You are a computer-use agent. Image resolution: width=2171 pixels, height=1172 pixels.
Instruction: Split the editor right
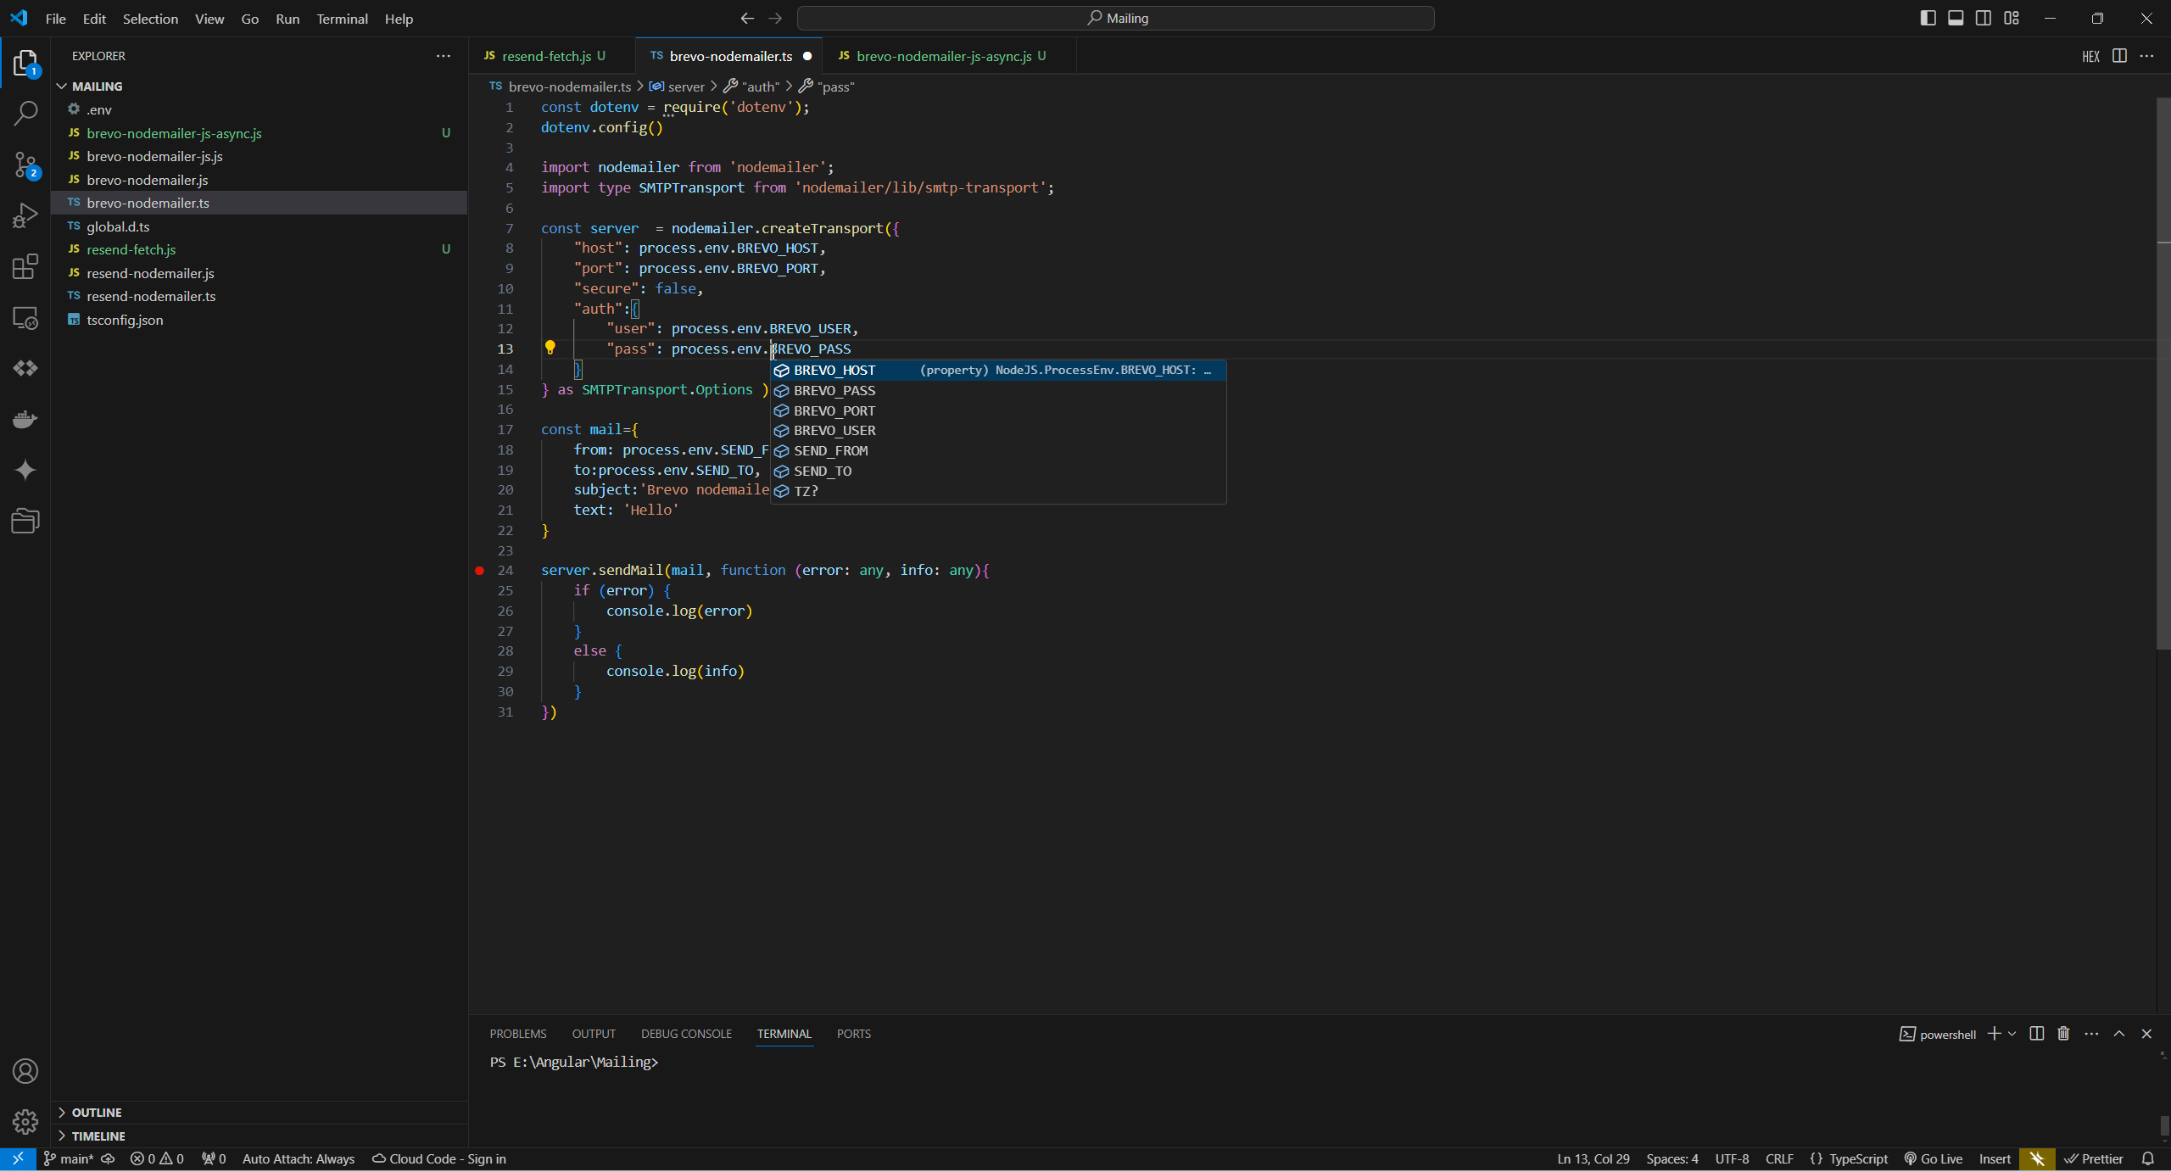pos(2119,56)
